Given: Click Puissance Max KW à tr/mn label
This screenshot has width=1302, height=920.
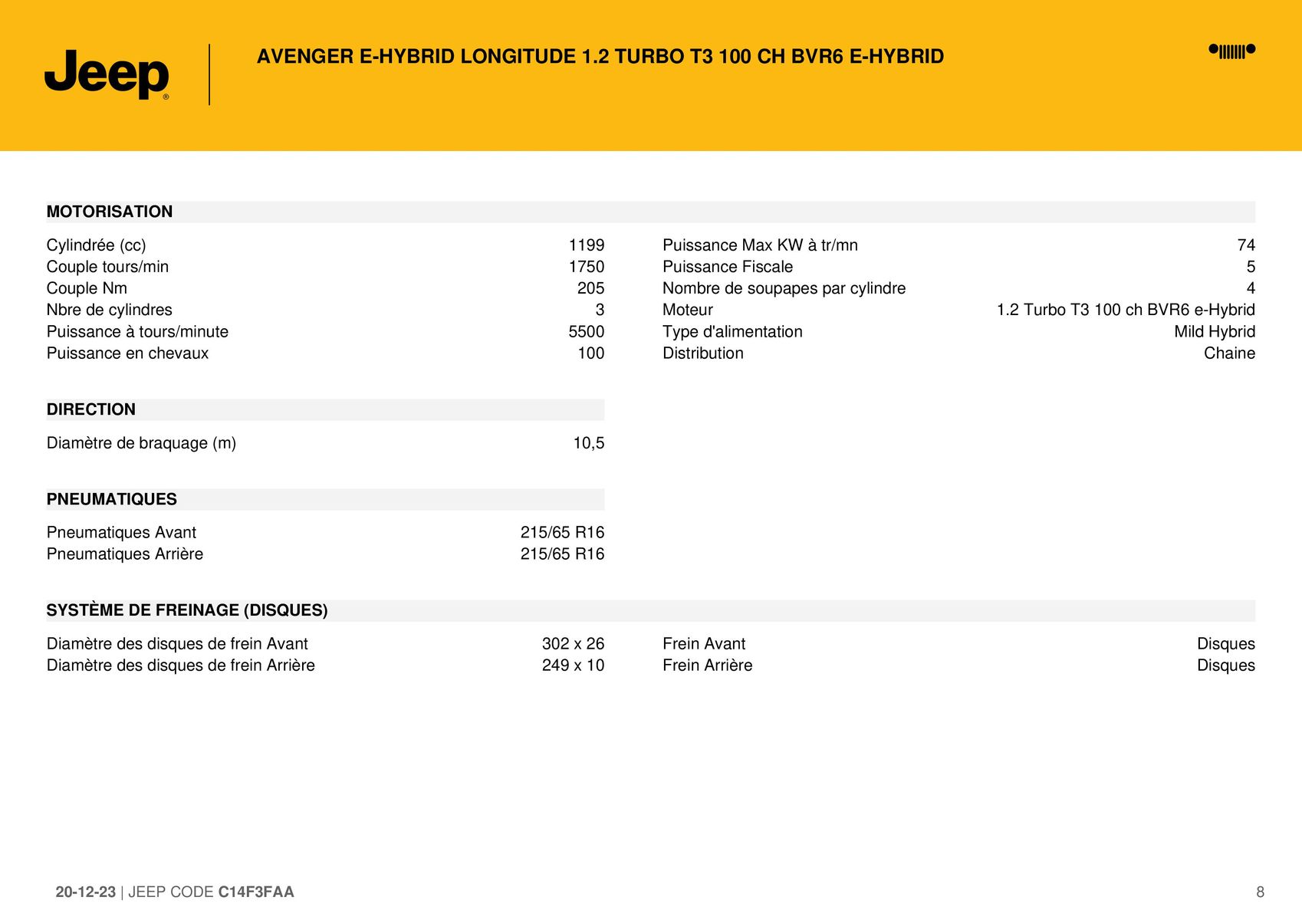Looking at the screenshot, I should tap(760, 245).
